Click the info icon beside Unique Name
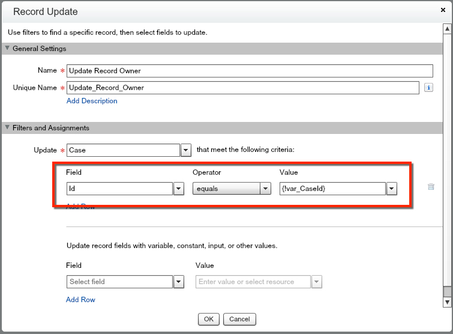Viewport: 453px width, 334px height. 428,88
